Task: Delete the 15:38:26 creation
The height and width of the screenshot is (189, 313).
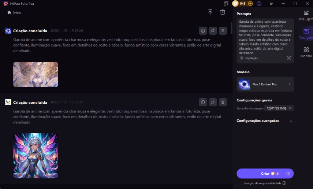Action: (x=223, y=31)
